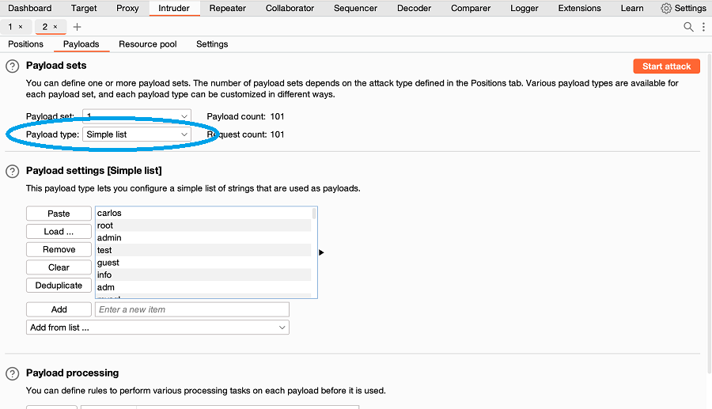Click the Add button

tap(59, 309)
